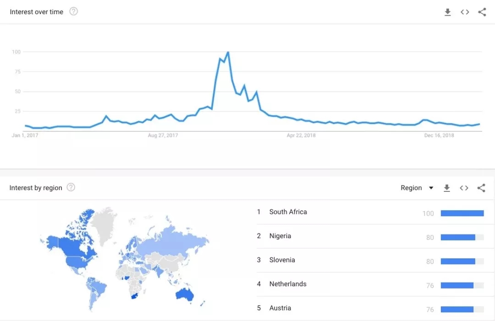Download the Interest over time data
This screenshot has width=495, height=321.
pos(447,12)
